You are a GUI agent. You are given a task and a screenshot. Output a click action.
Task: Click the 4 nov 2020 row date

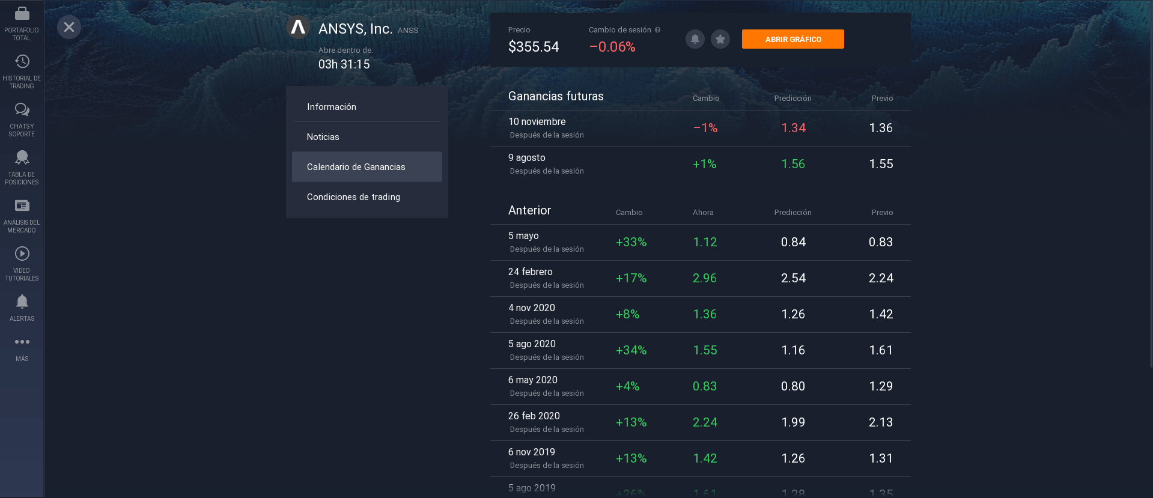point(532,308)
